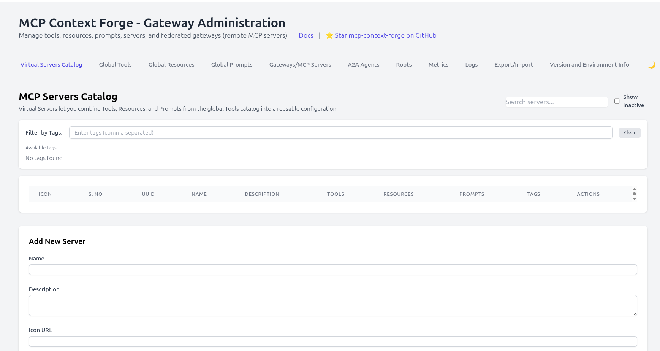This screenshot has width=660, height=351.
Task: Open the Virtual Servers Catalog tab
Action: [51, 65]
